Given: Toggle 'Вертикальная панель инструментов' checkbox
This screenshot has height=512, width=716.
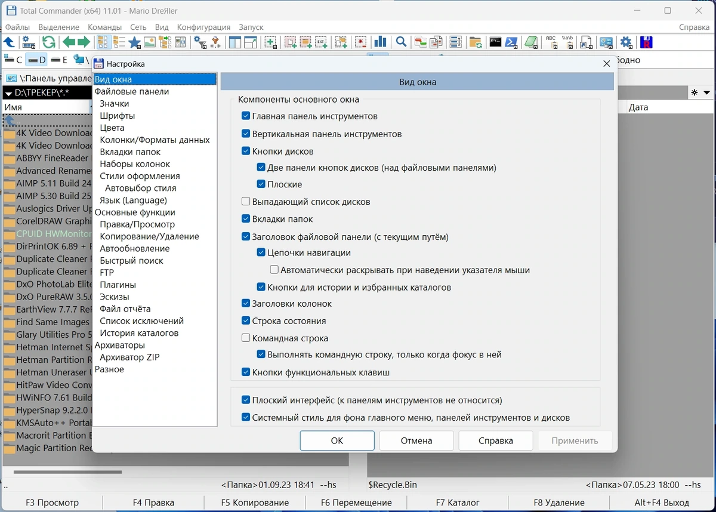Looking at the screenshot, I should click(246, 134).
